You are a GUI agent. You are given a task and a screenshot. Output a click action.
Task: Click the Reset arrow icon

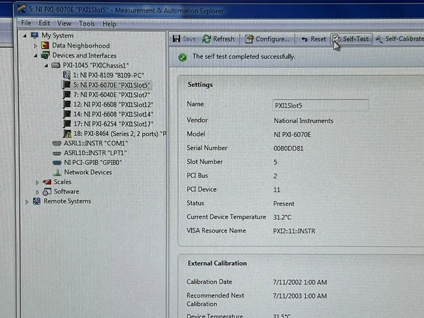(304, 39)
